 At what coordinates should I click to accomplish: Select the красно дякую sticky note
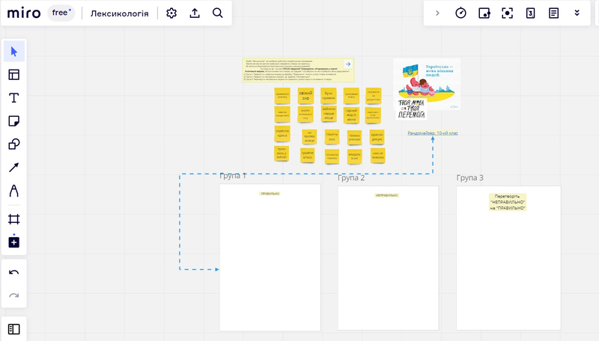pos(377,137)
